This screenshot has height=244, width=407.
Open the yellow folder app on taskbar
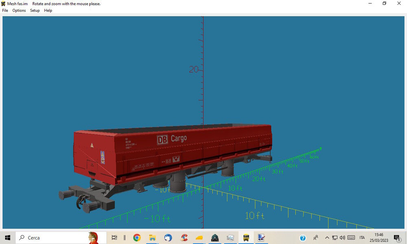[x=199, y=237]
